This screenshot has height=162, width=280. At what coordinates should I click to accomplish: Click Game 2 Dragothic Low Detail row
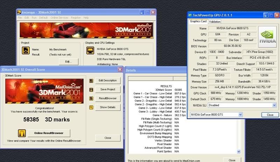click(160, 101)
